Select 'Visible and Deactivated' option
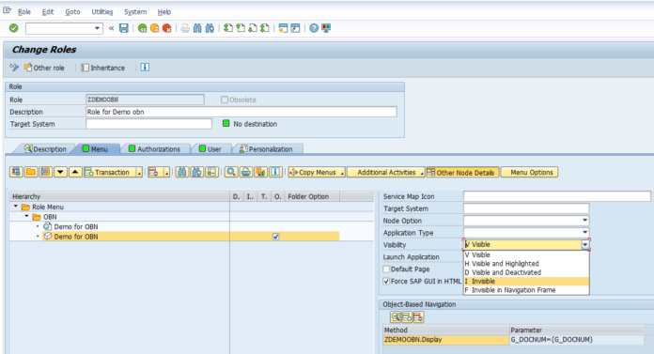 click(x=526, y=272)
